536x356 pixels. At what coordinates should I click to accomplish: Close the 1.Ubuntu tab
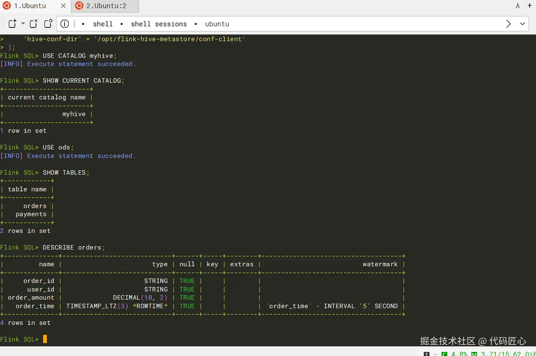(63, 6)
